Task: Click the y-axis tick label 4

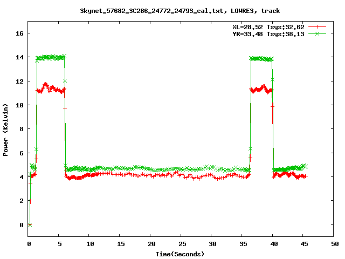Action: point(22,177)
